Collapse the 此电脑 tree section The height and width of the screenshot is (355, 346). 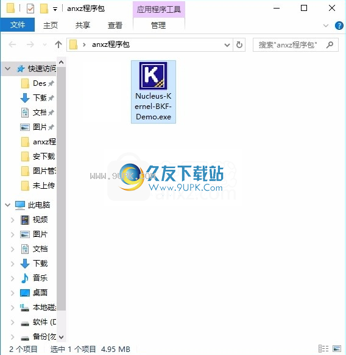click(x=7, y=205)
